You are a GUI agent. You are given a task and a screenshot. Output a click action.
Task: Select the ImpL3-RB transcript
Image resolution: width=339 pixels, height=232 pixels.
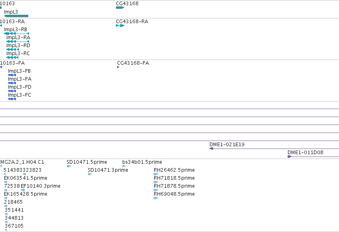17,34
